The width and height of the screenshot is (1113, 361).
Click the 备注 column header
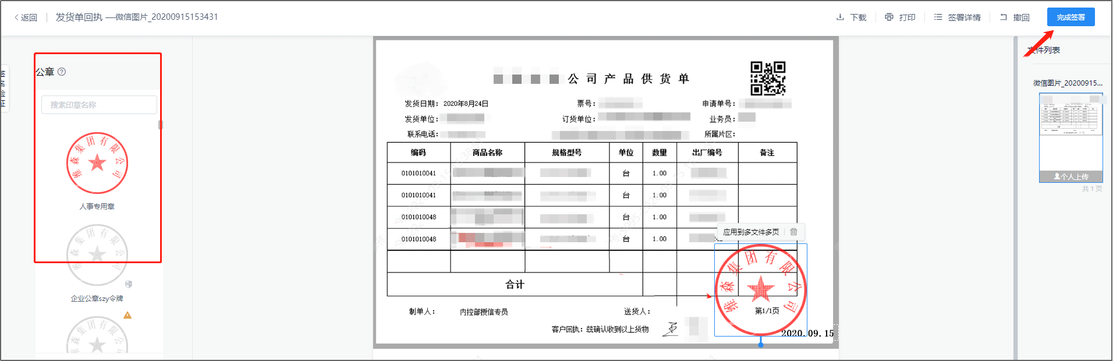767,153
